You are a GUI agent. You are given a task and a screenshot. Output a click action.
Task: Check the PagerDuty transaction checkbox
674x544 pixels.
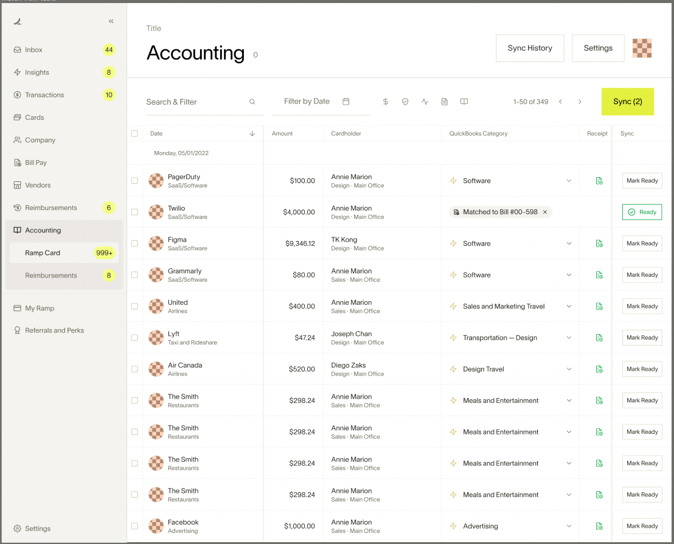[x=134, y=181]
